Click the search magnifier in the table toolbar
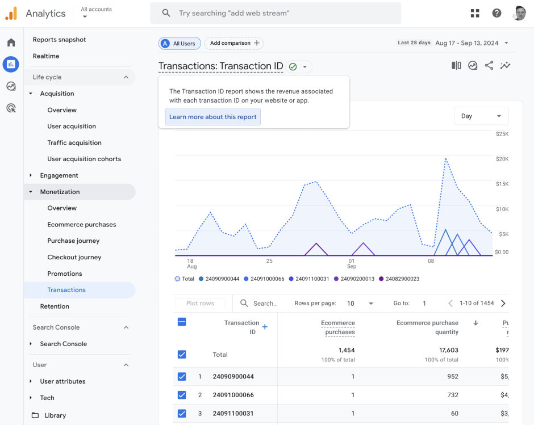The height and width of the screenshot is (425, 534). (244, 303)
